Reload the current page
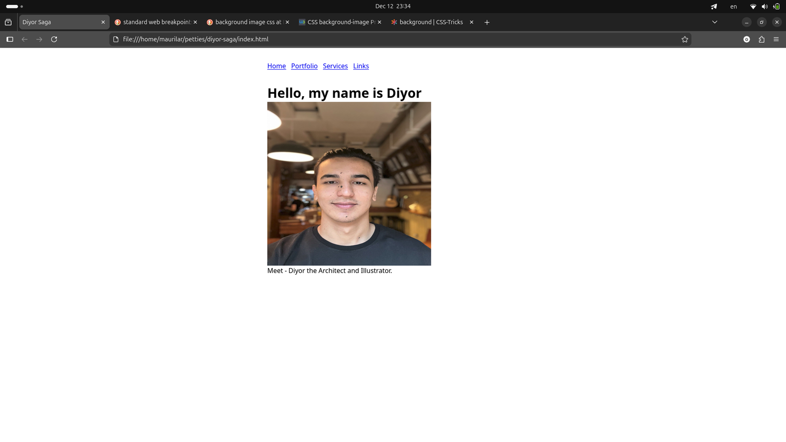 point(54,39)
